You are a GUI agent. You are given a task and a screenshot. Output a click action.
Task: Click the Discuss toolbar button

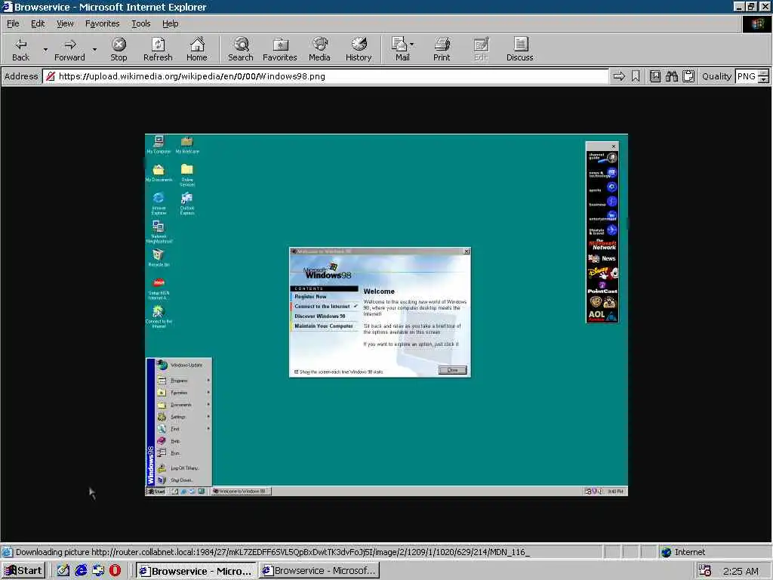[x=519, y=49]
